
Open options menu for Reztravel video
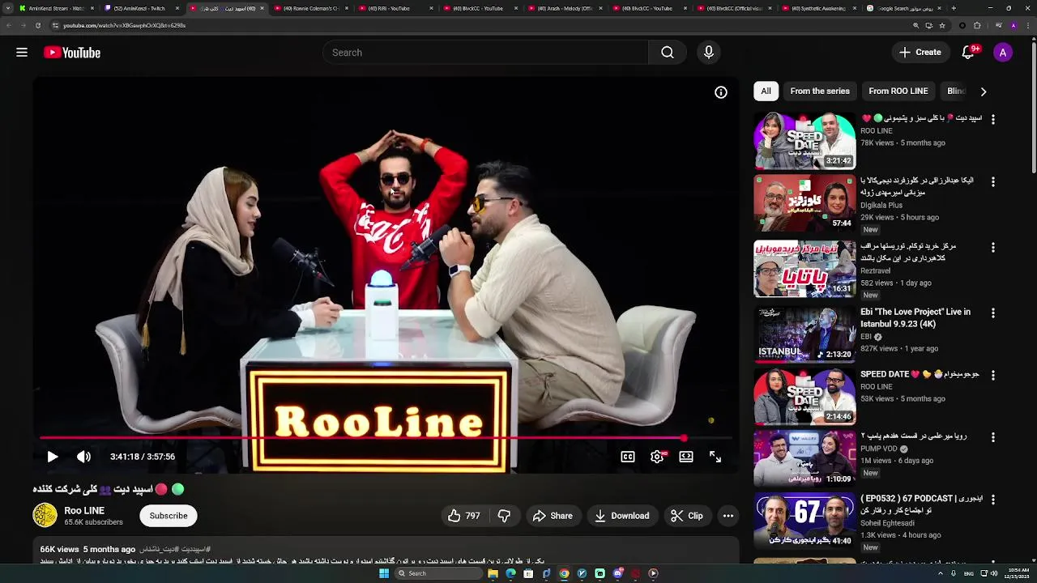[993, 248]
